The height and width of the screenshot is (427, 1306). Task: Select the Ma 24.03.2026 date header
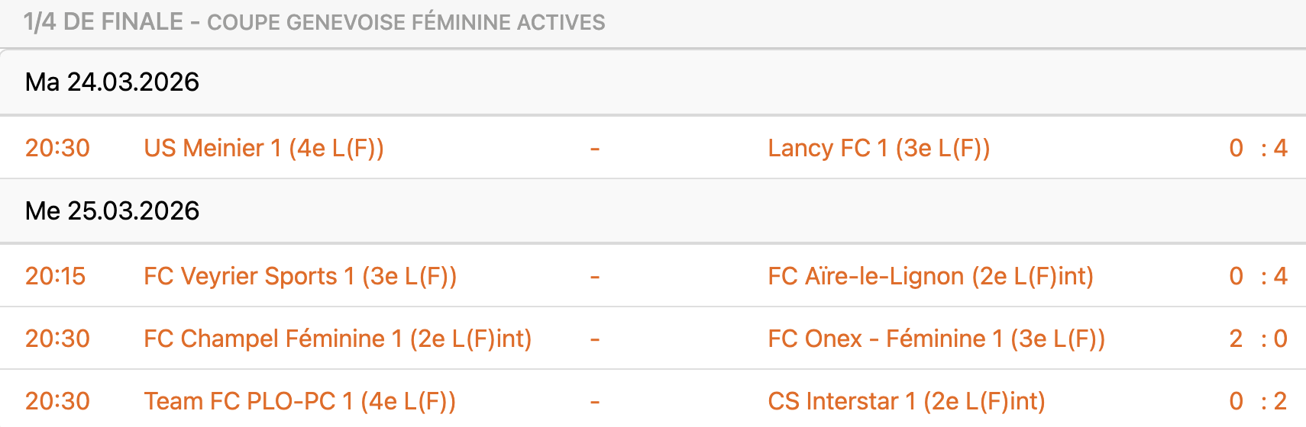[112, 82]
